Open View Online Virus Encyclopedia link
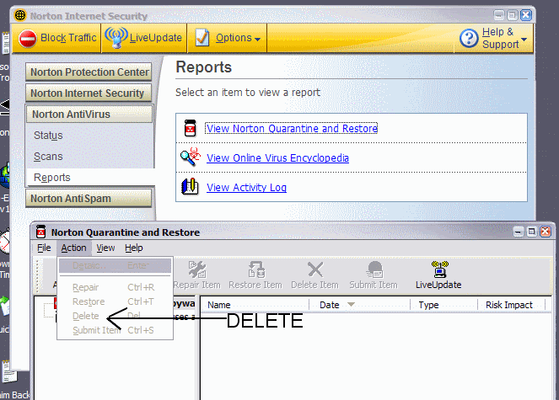 [277, 157]
